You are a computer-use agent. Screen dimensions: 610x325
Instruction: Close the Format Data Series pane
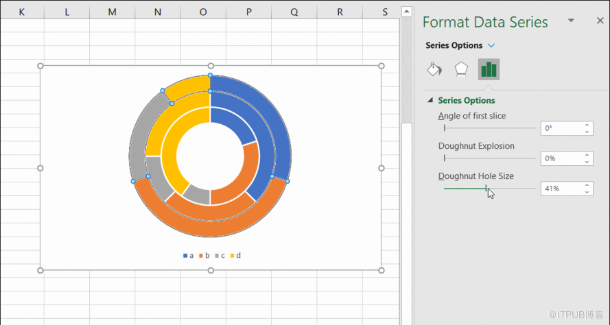point(600,21)
